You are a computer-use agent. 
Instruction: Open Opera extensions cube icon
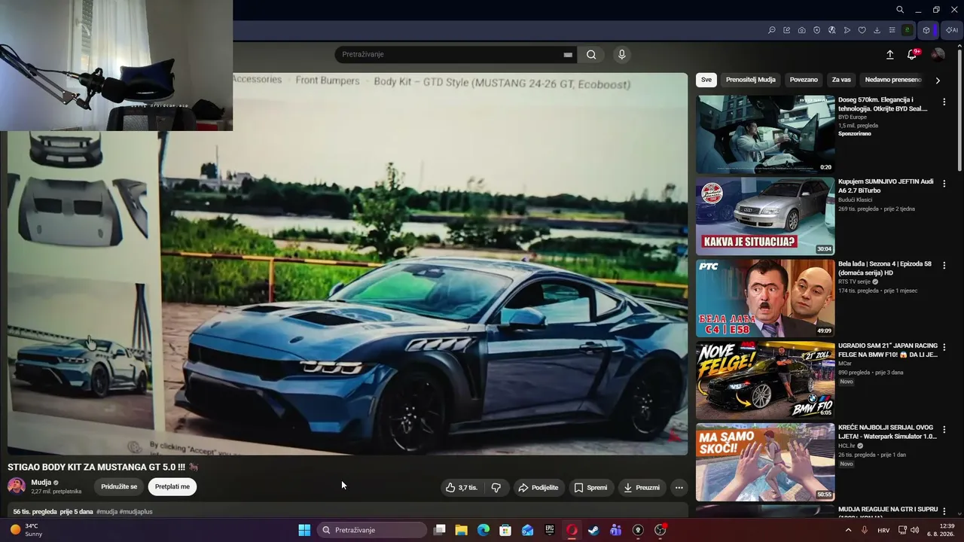click(x=926, y=30)
